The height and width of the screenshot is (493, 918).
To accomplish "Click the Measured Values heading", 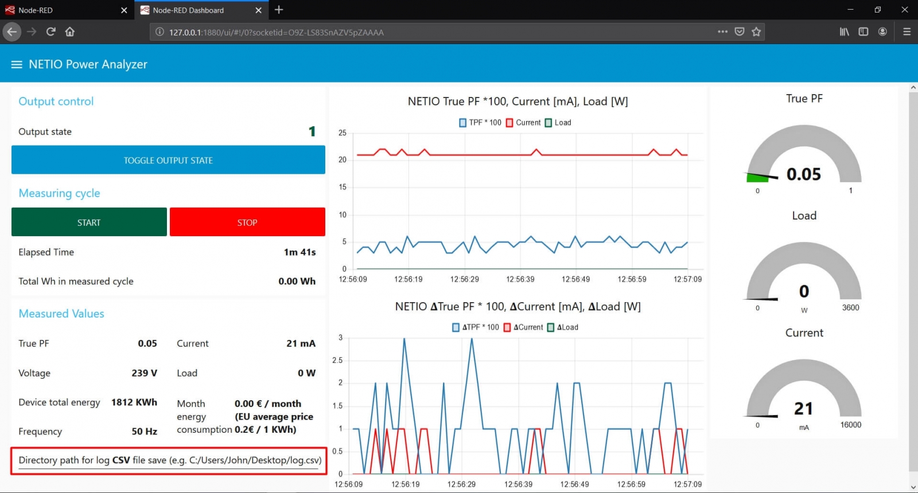I will tap(61, 314).
